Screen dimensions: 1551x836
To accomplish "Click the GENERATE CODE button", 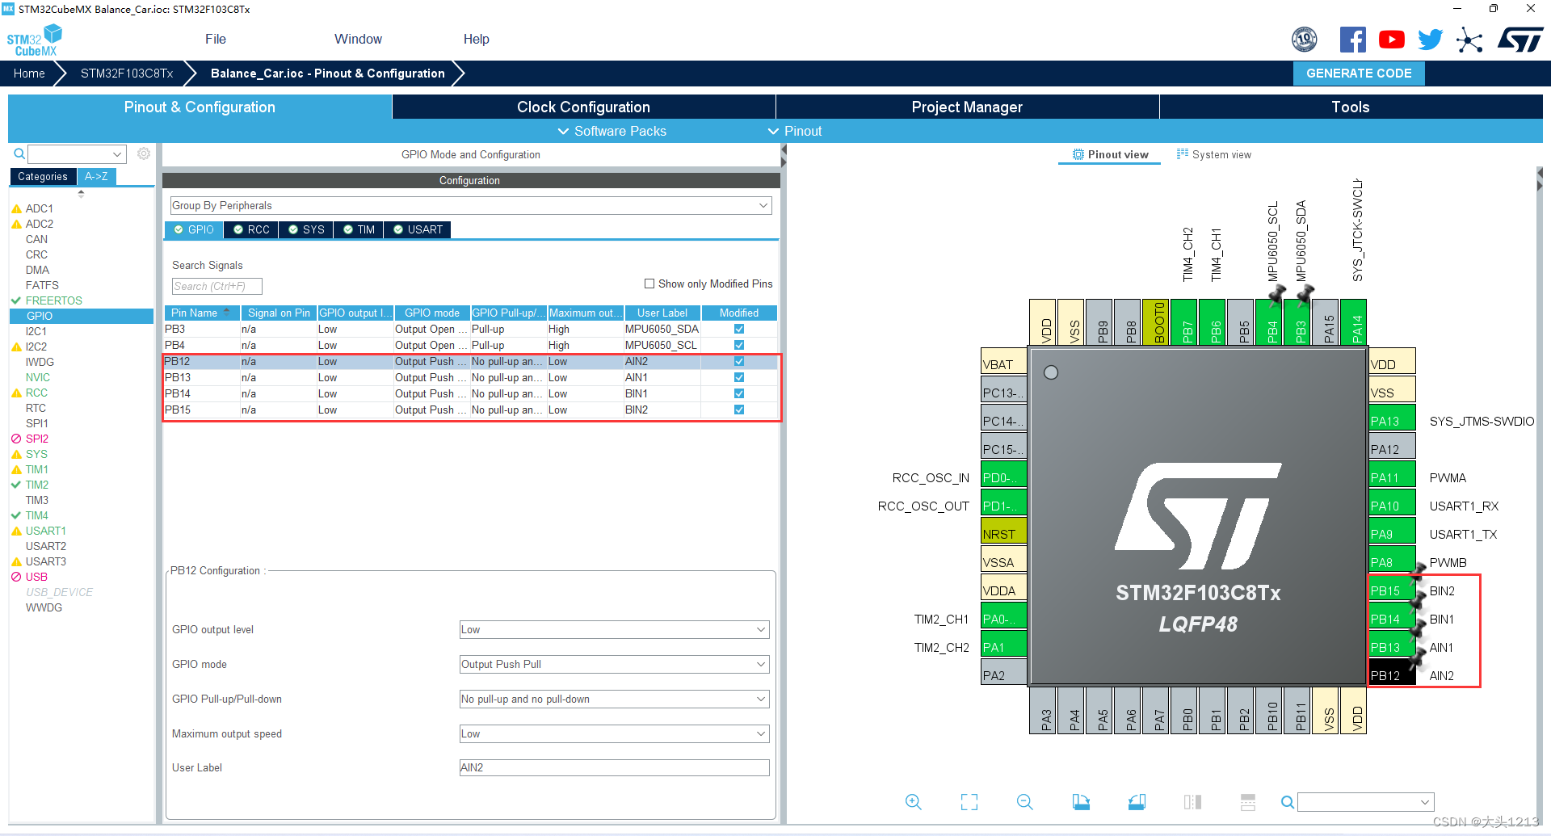I will click(1359, 74).
